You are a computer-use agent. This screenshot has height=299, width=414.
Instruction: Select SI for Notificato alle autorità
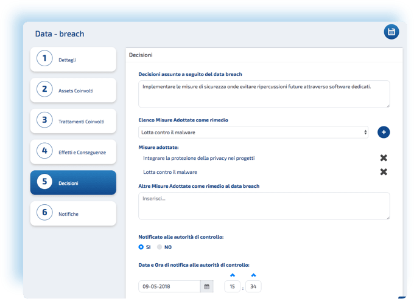pos(141,247)
